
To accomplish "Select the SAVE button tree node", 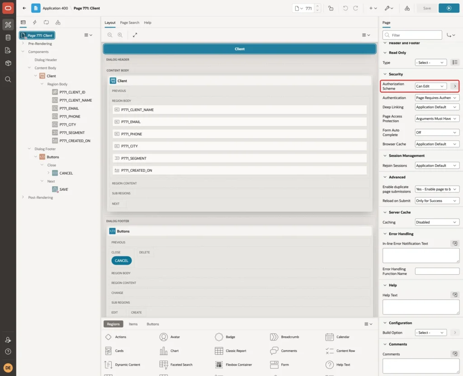I will (63, 189).
